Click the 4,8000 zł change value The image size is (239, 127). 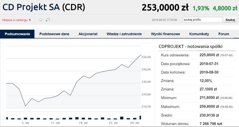pos(225,8)
